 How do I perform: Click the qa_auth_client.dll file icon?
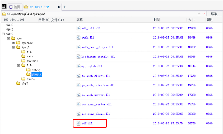pyautogui.click(x=78, y=76)
